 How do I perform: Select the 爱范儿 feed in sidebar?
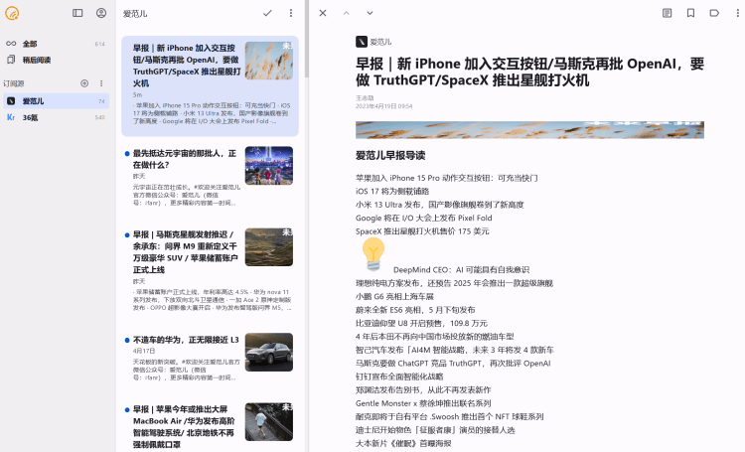[x=56, y=100]
